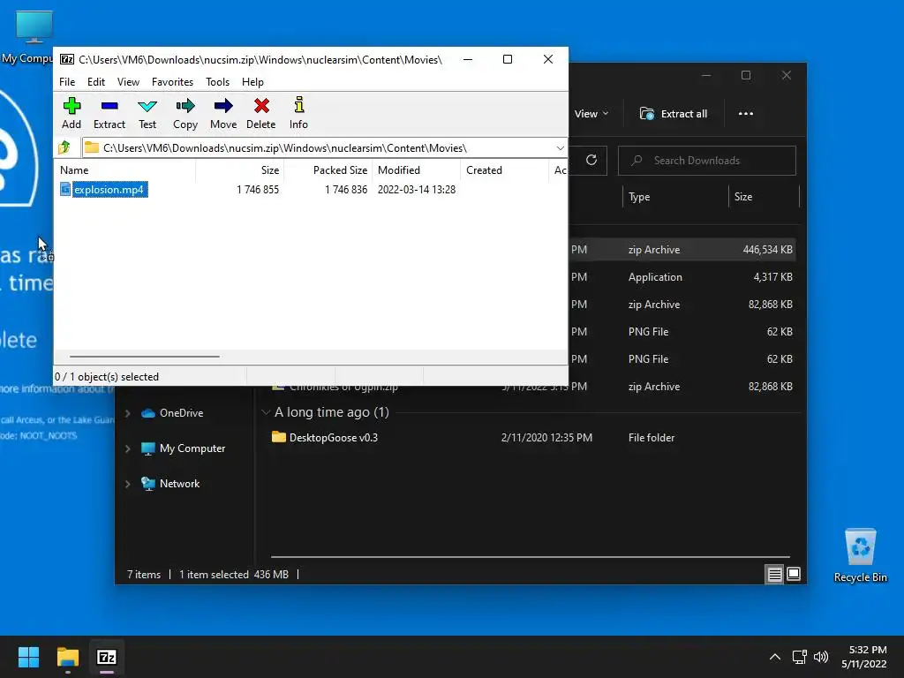Screen dimensions: 904x678
Task: Open the Windows Start menu
Action: pyautogui.click(x=28, y=657)
